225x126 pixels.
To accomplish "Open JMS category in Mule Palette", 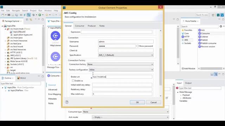I will (x=186, y=40).
